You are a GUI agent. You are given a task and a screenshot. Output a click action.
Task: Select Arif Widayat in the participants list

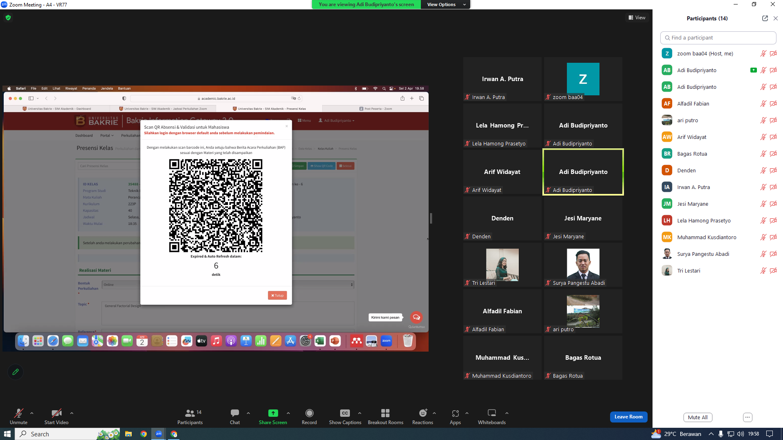click(x=718, y=137)
